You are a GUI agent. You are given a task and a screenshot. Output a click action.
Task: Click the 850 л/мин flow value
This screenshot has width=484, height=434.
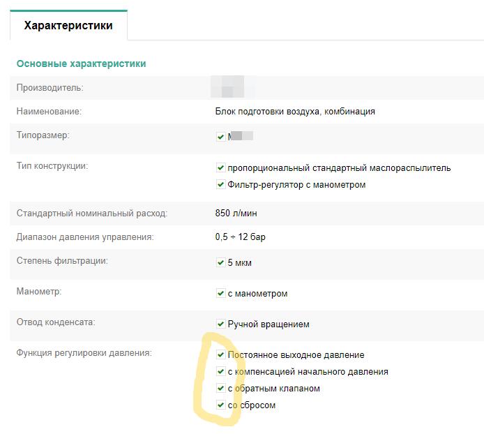pos(236,213)
